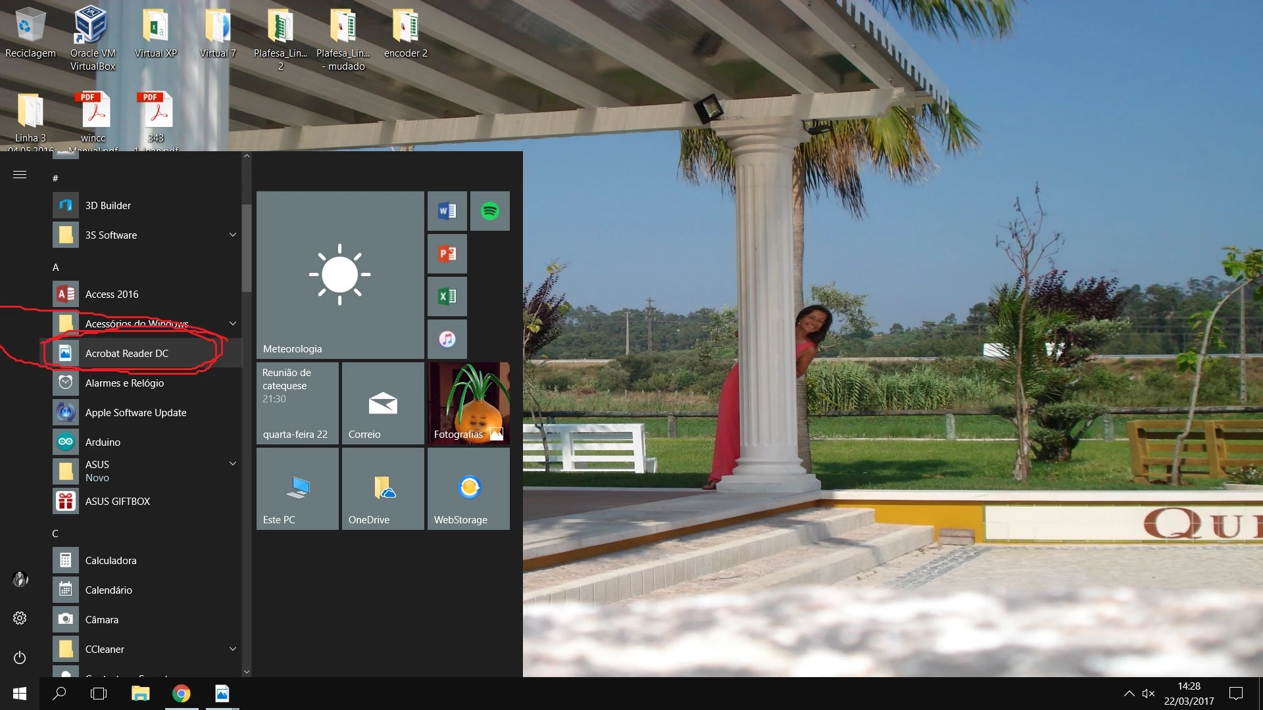
Task: Open the Word tile in Start menu
Action: (447, 211)
